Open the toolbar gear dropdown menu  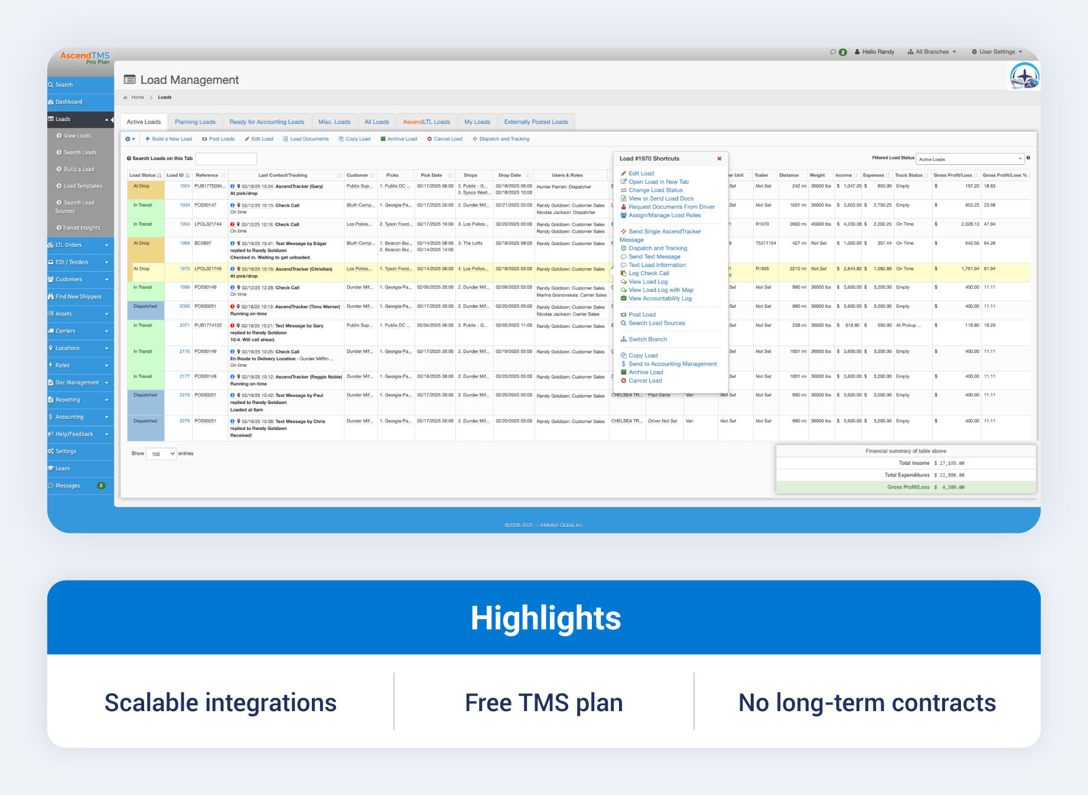point(130,139)
